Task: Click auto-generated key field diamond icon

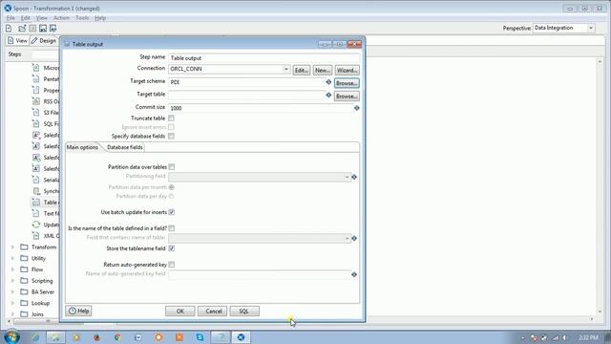Action: coord(354,274)
